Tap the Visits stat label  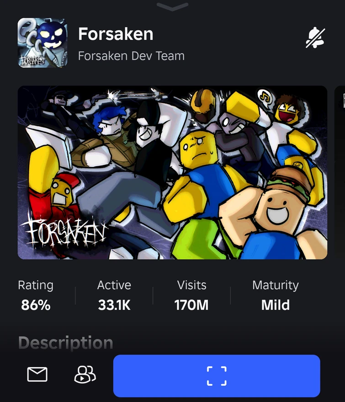coord(192,285)
